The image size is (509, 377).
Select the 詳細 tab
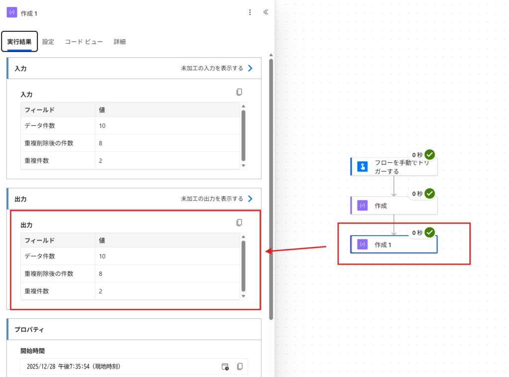tap(120, 42)
